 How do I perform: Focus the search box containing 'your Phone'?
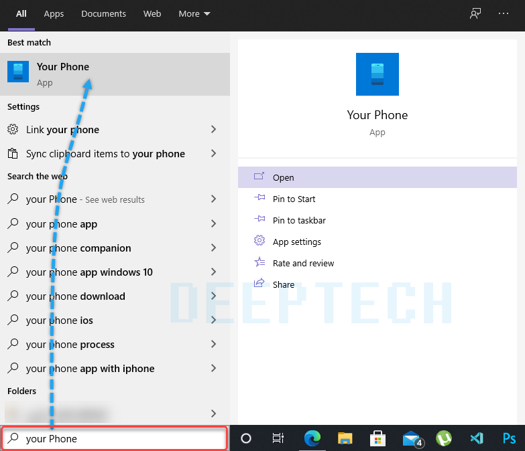pyautogui.click(x=115, y=438)
